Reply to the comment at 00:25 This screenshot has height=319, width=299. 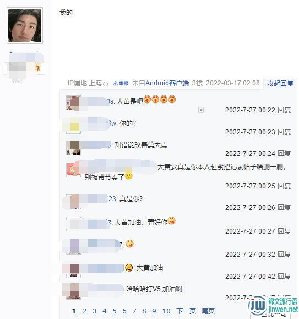[284, 186]
